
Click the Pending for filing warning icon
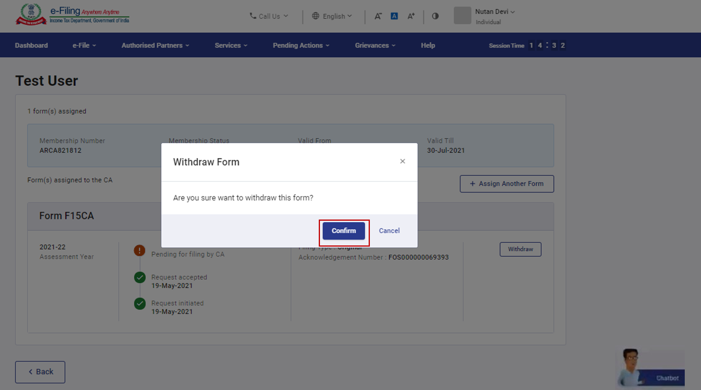pyautogui.click(x=140, y=250)
